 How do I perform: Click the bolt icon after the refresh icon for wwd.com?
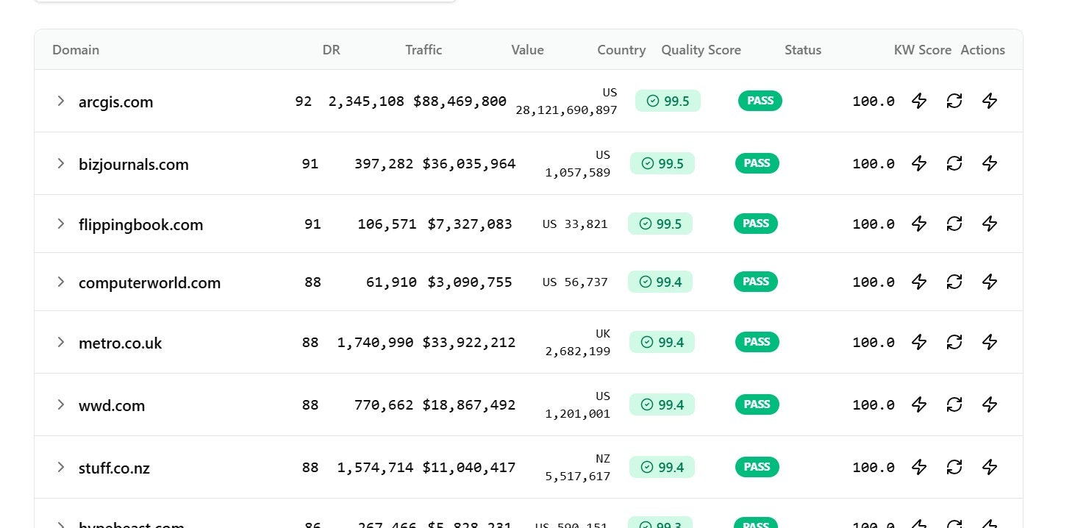(x=990, y=404)
